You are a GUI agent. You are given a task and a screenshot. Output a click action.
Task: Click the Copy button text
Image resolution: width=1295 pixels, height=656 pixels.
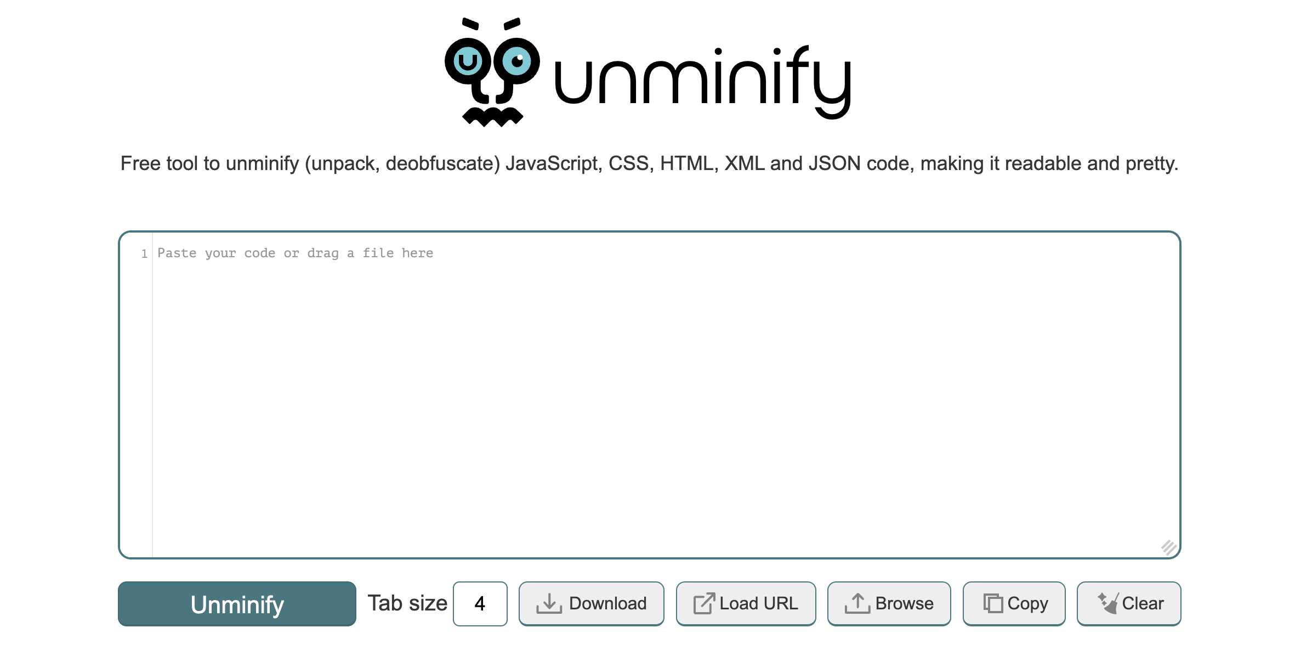pos(1027,603)
